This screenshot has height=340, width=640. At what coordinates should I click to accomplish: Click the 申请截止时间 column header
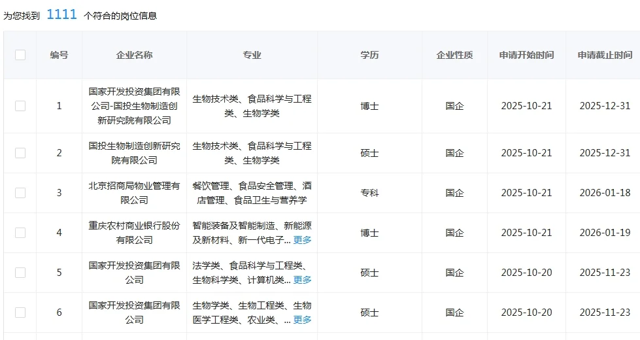coord(605,55)
